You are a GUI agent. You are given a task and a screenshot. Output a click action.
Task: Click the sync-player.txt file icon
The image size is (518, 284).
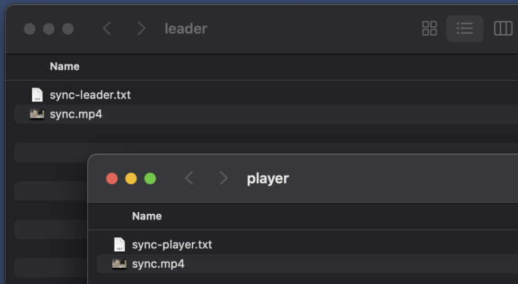119,245
